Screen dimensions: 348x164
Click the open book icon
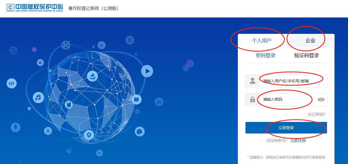tap(137, 99)
